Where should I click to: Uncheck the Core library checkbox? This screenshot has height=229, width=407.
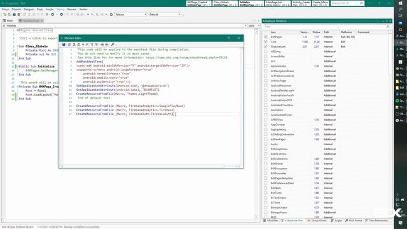pos(266,41)
